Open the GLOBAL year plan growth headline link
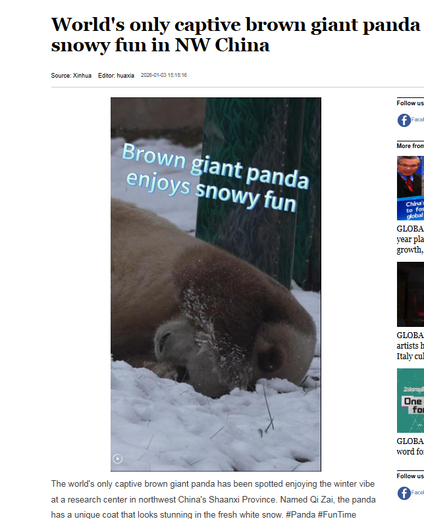The width and height of the screenshot is (424, 519). [x=410, y=239]
